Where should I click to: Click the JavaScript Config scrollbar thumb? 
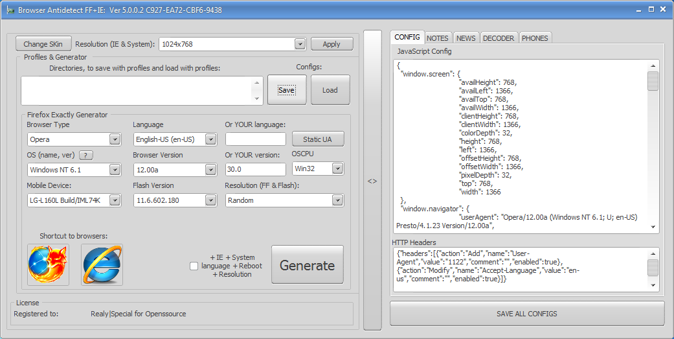click(x=653, y=81)
